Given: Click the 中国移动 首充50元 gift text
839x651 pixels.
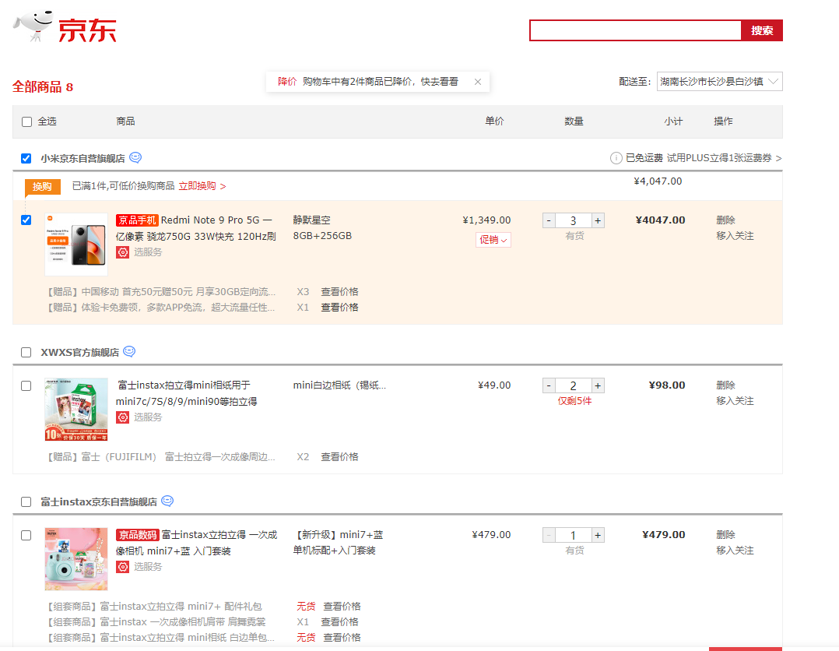Looking at the screenshot, I should pyautogui.click(x=162, y=292).
